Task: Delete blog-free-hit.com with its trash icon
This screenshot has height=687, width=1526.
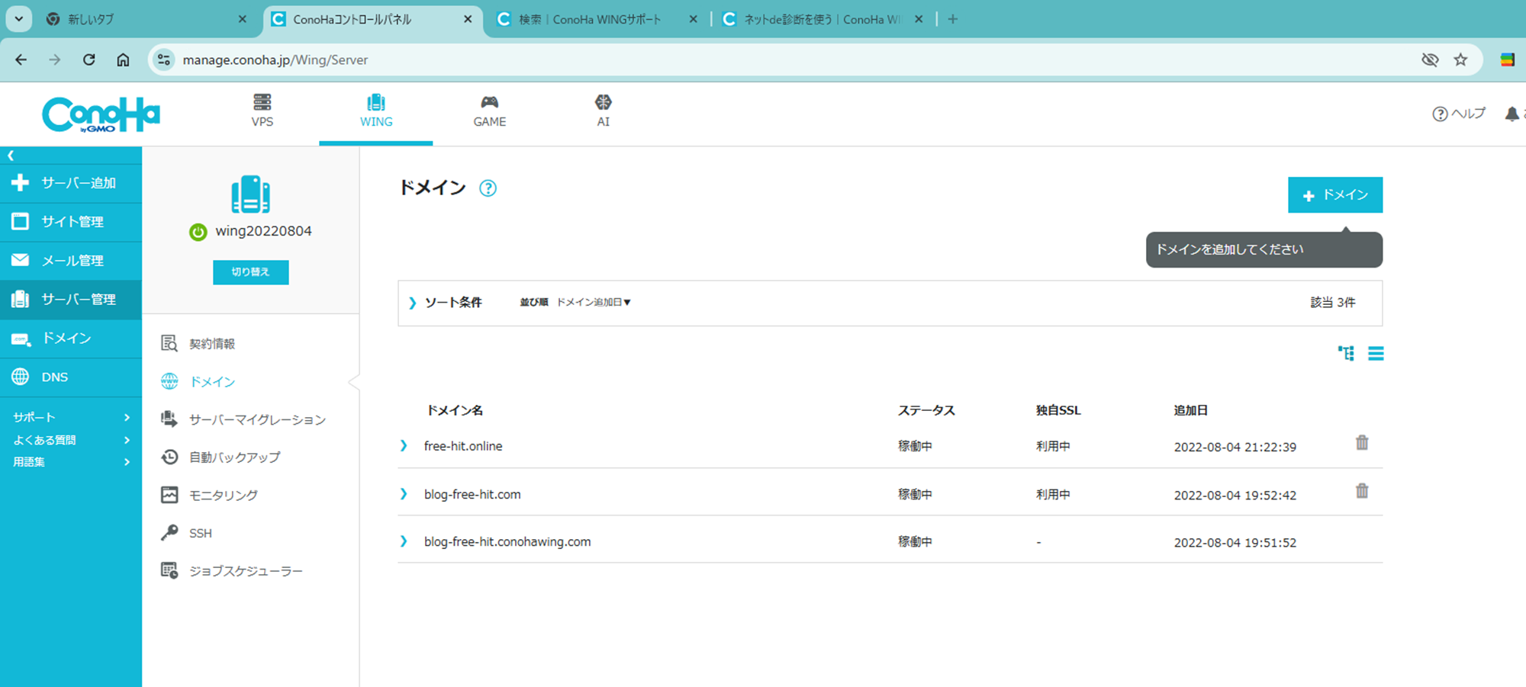Action: 1362,491
